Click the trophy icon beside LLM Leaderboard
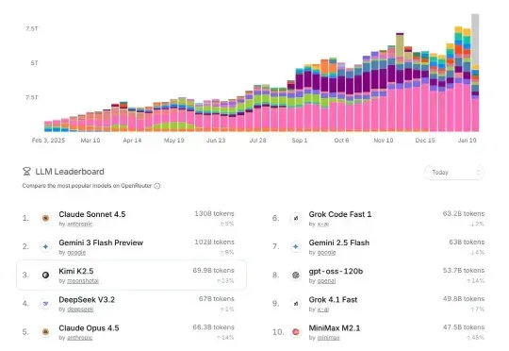Screen dimensions: 509x351 (x=26, y=172)
